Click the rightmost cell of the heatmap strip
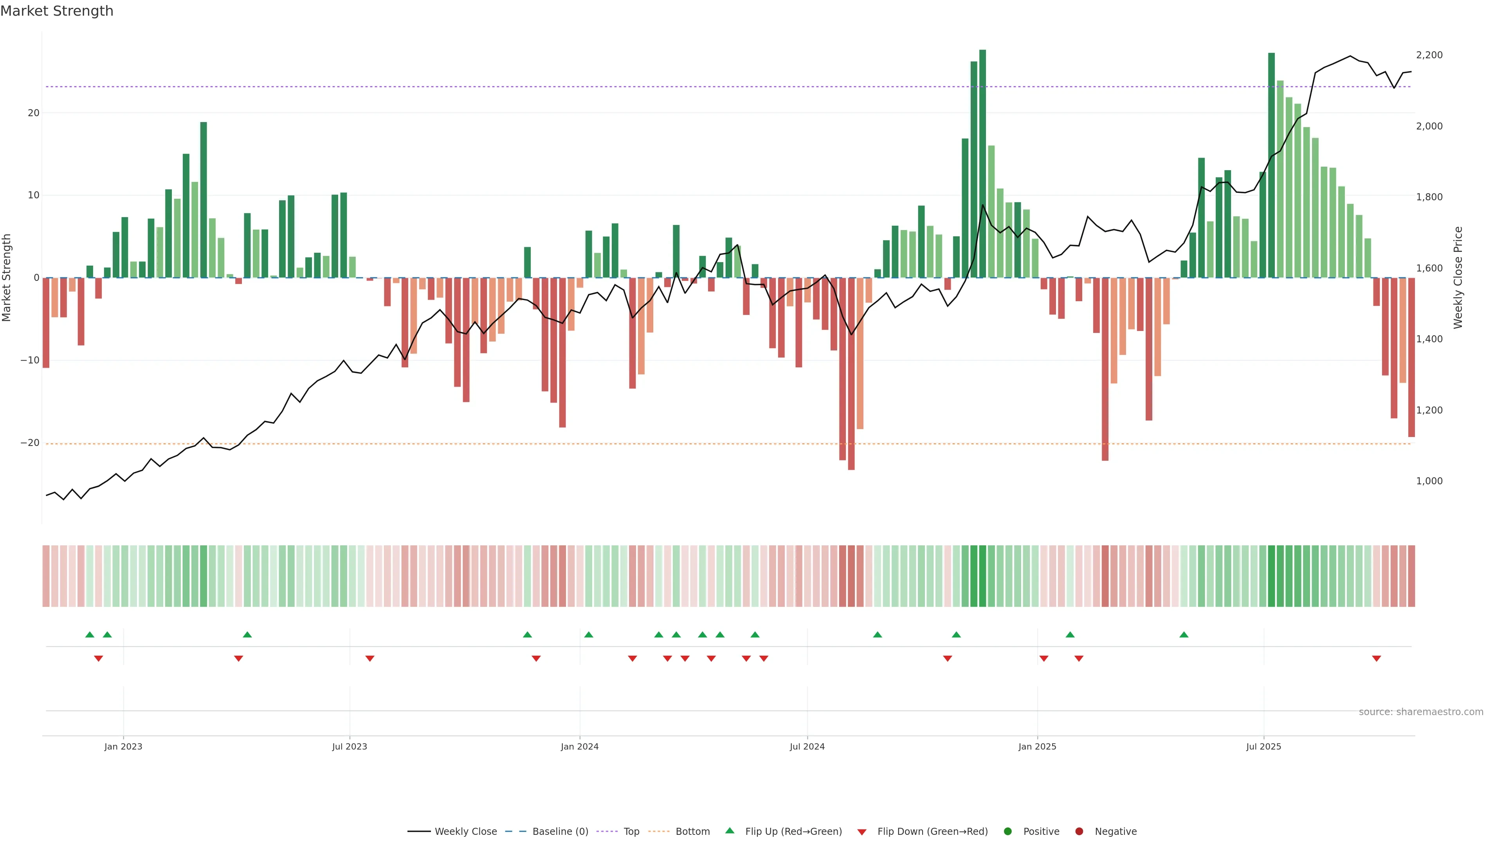The width and height of the screenshot is (1503, 845). click(x=1411, y=575)
